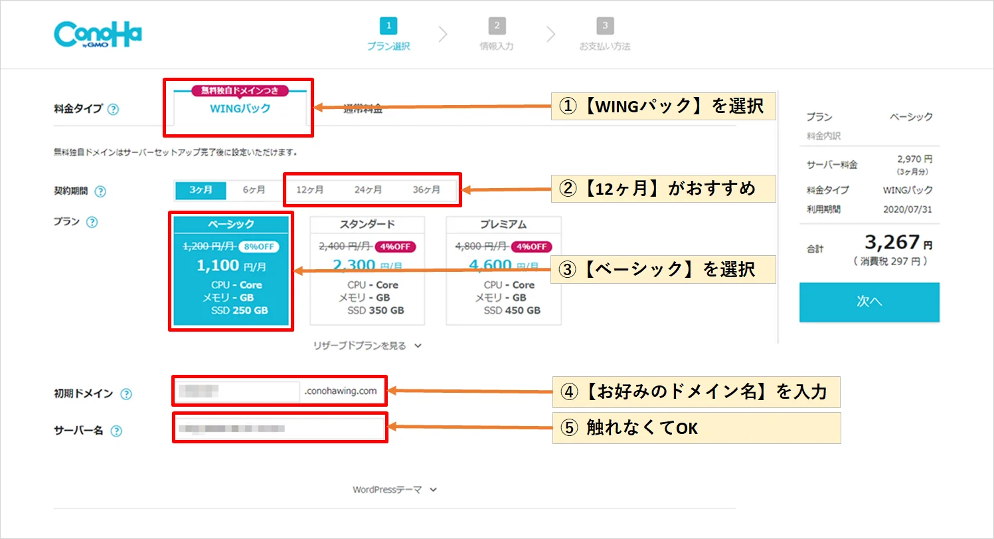Click the ConoHa by GMO logo

pyautogui.click(x=98, y=36)
